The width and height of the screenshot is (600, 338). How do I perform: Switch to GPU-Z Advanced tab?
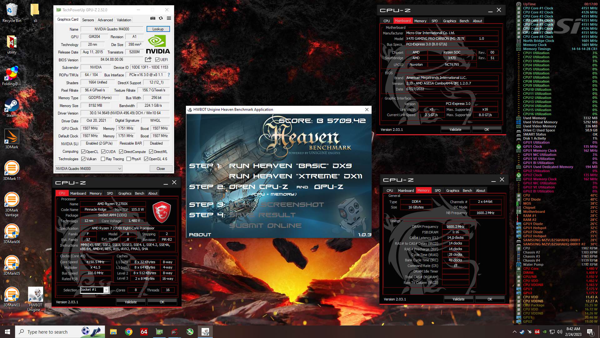[x=105, y=20]
